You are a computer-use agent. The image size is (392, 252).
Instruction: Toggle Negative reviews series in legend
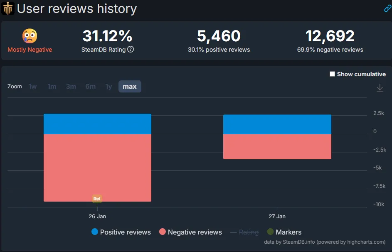click(190, 232)
